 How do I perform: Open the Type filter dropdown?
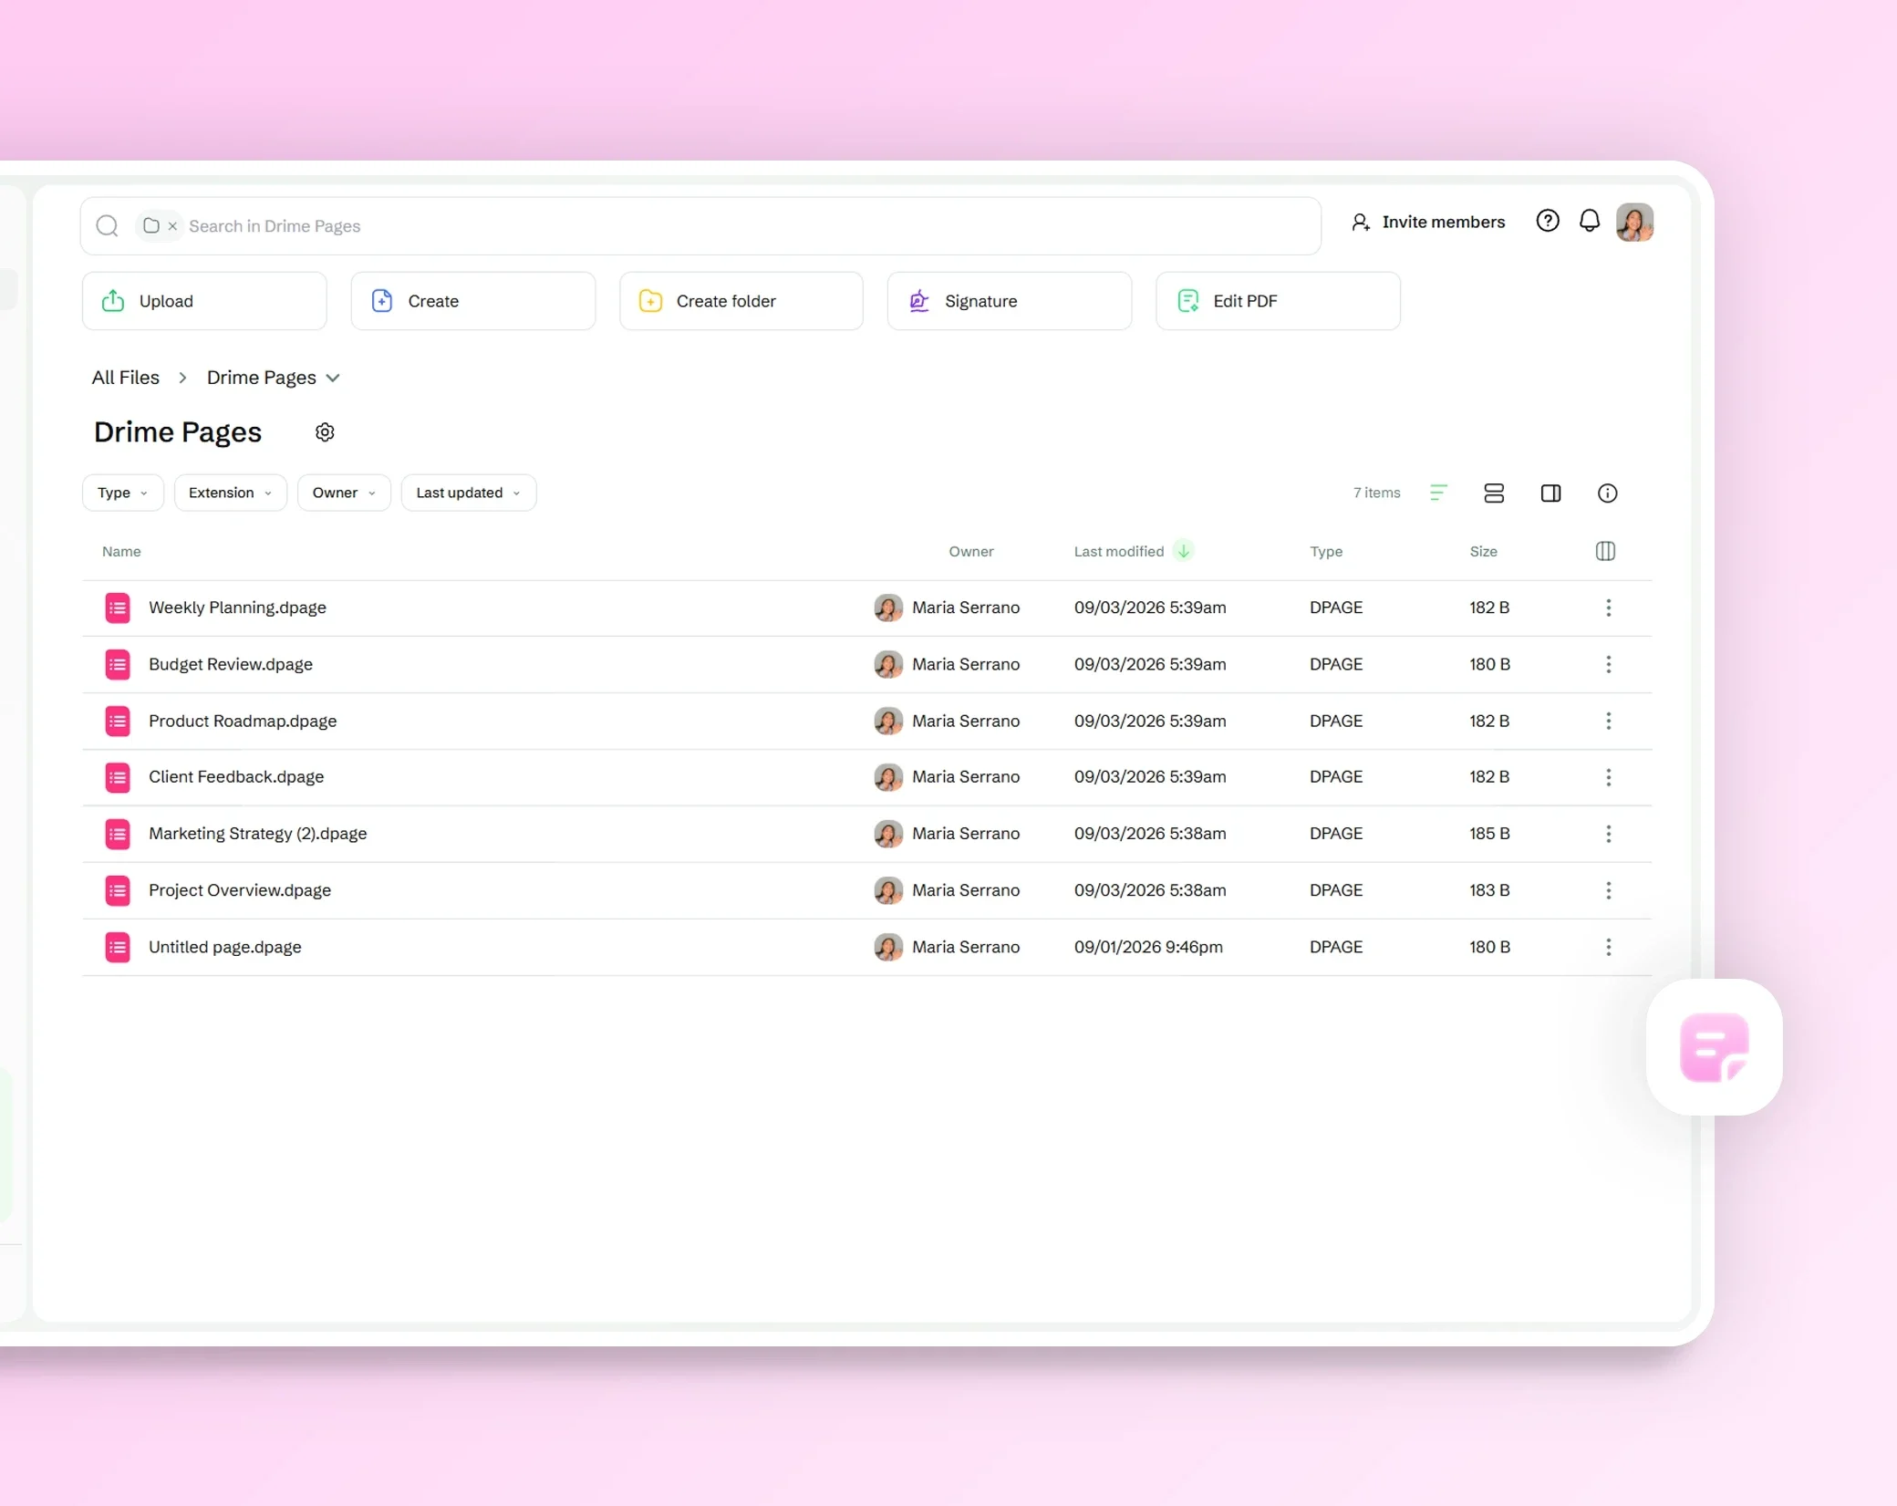(123, 493)
